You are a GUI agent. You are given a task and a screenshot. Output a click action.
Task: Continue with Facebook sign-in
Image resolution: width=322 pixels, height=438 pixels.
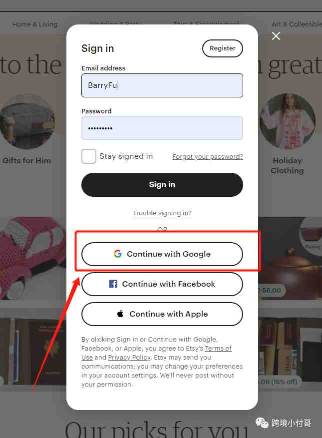pyautogui.click(x=162, y=284)
